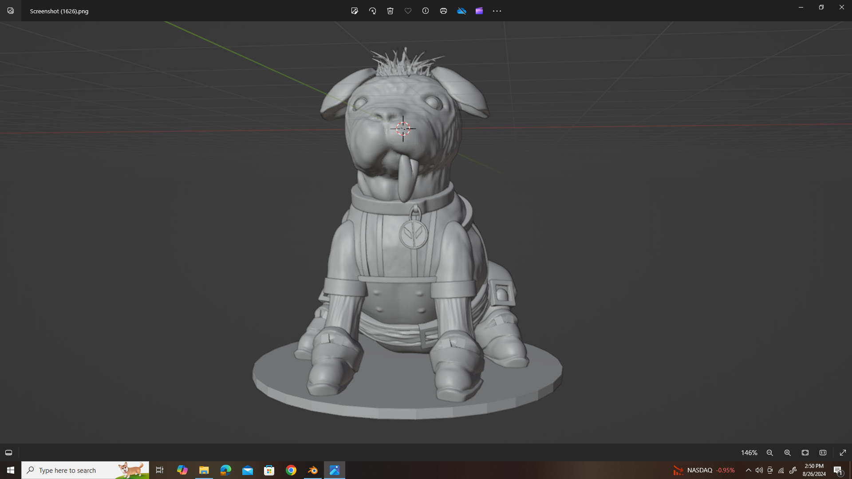Image resolution: width=852 pixels, height=479 pixels.
Task: Open the See more options menu
Action: 497,11
